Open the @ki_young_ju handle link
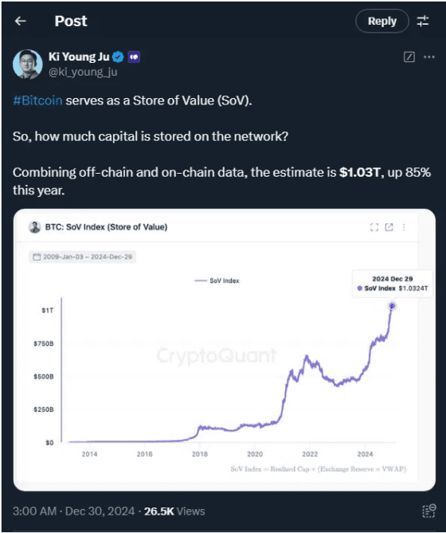 click(83, 72)
